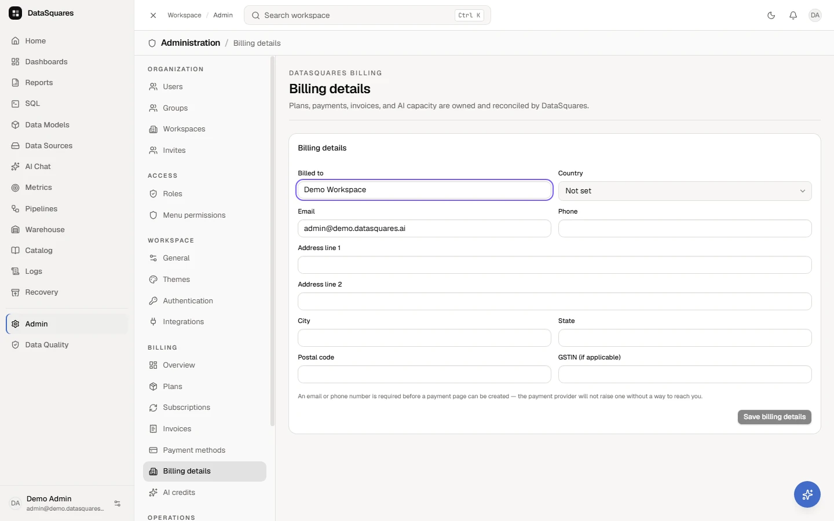Click the Data Quality shield icon

point(16,345)
